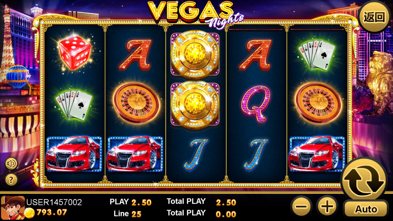The image size is (393, 221).
Task: Click the red A in reel four
Action: 256,55
